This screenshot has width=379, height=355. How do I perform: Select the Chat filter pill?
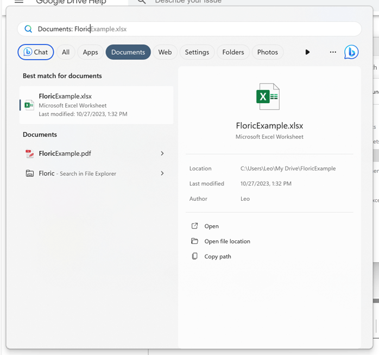pyautogui.click(x=36, y=52)
